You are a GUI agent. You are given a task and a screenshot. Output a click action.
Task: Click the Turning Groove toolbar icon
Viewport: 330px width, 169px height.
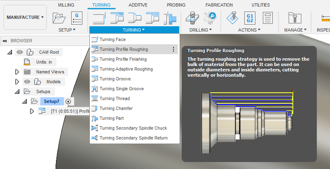pos(152,18)
